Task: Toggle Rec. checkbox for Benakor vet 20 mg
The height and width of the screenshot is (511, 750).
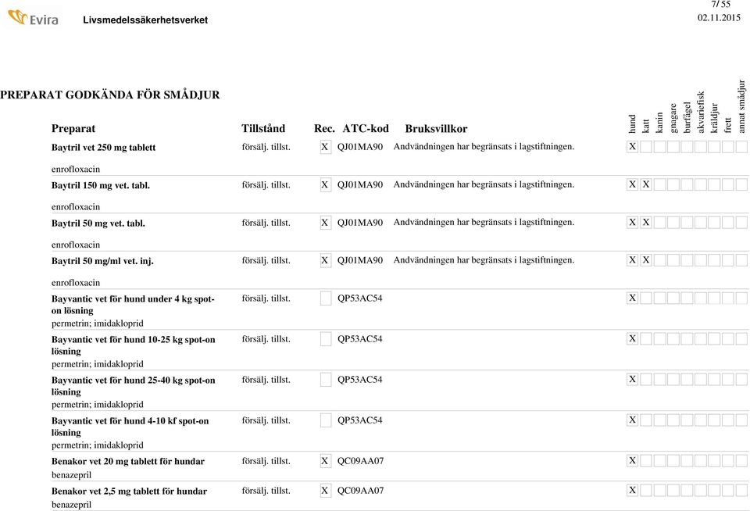Action: 325,461
